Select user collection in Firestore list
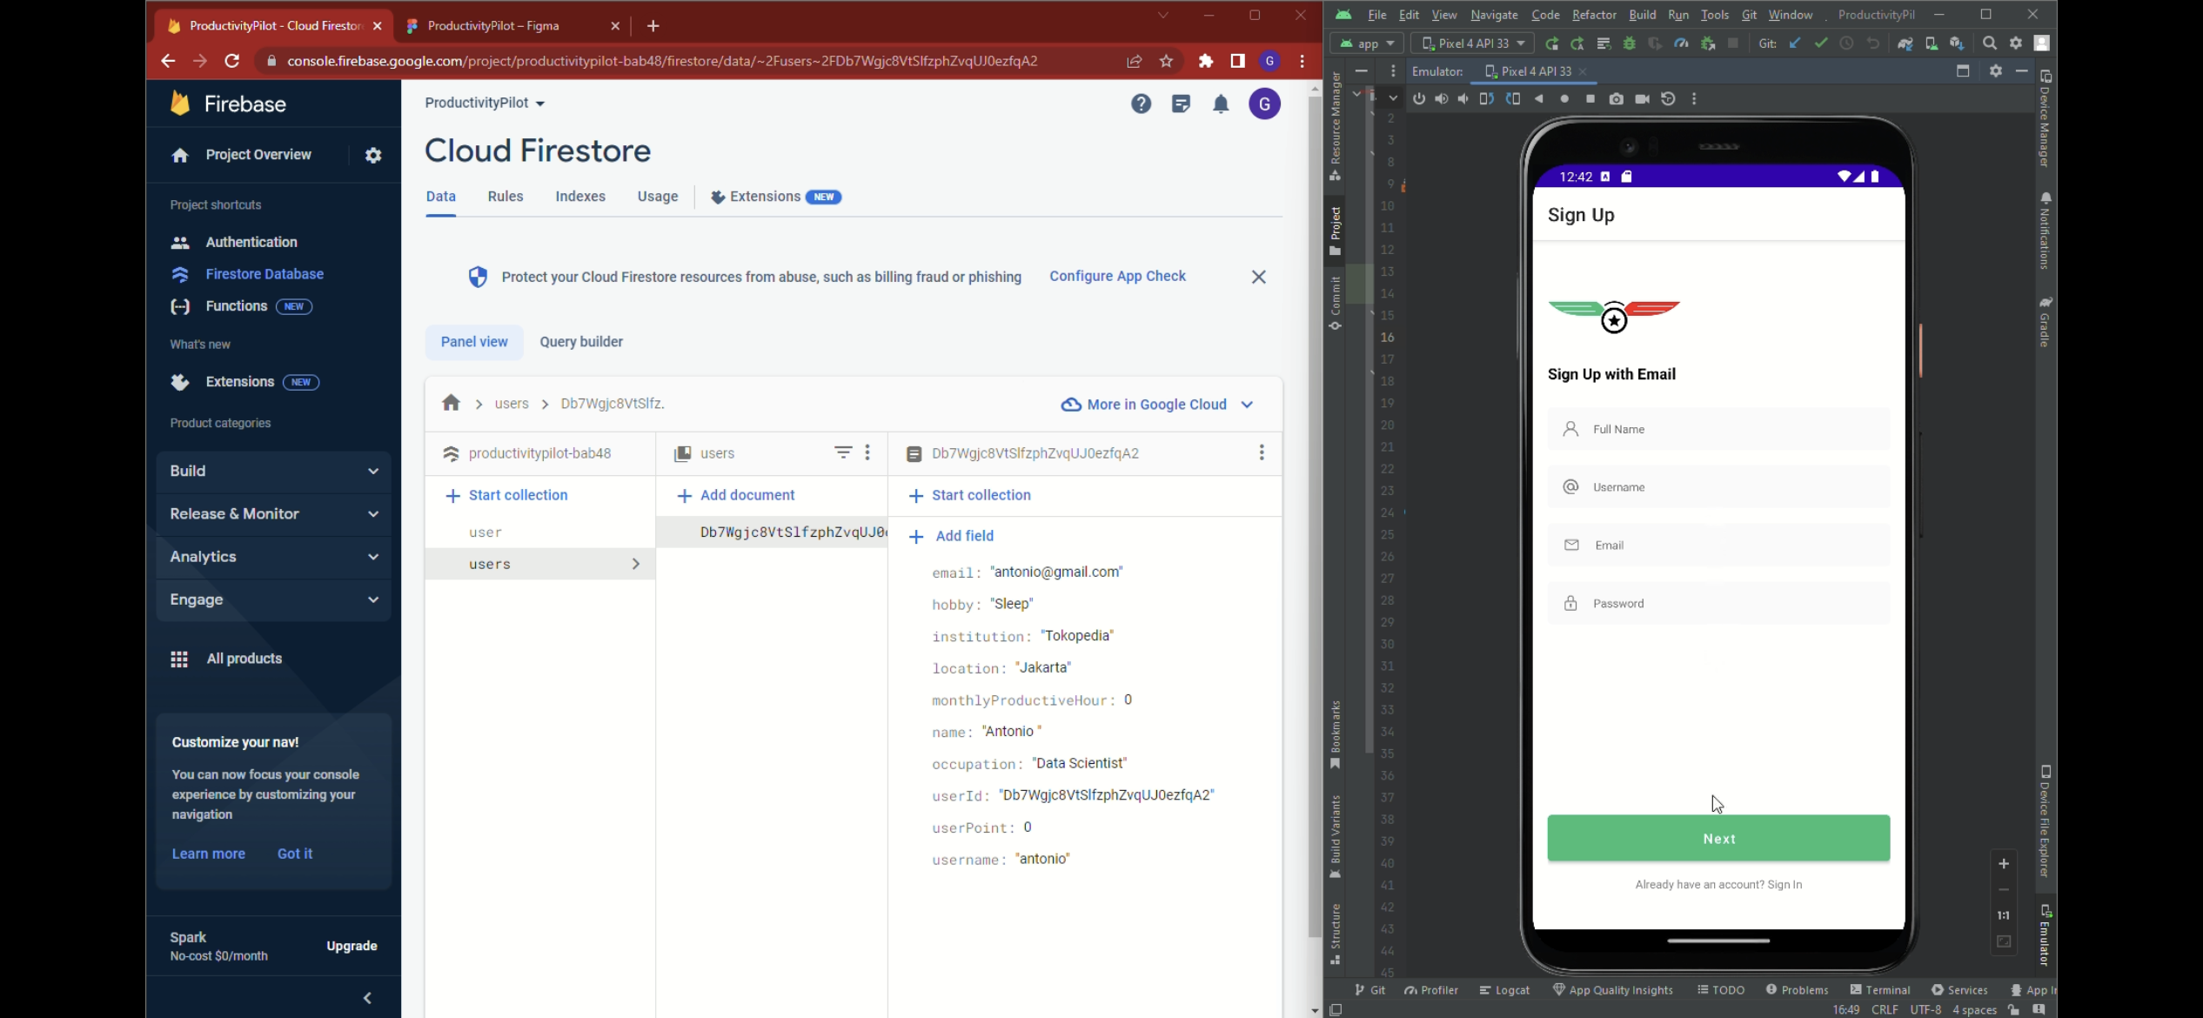This screenshot has width=2203, height=1018. pos(539,532)
